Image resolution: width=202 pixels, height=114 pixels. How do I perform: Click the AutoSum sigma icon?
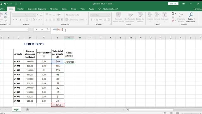coord(173,13)
